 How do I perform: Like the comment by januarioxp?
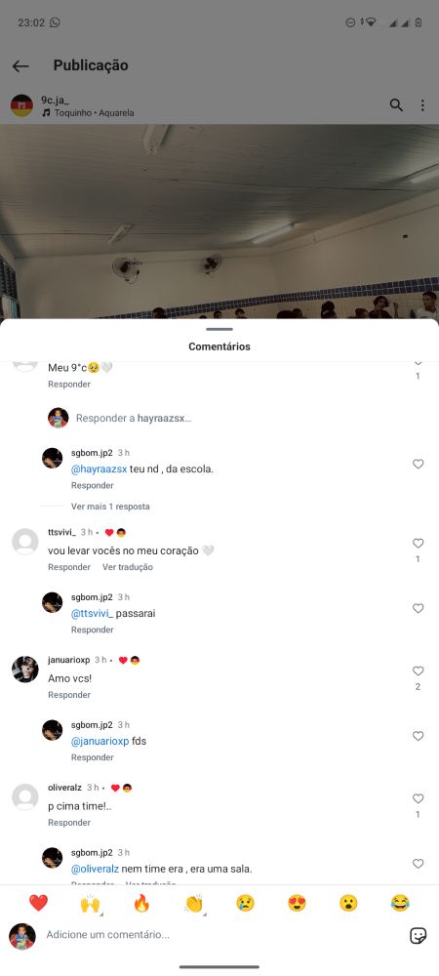coord(418,671)
